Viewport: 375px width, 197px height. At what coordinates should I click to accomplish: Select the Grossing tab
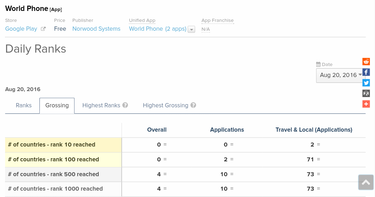57,105
